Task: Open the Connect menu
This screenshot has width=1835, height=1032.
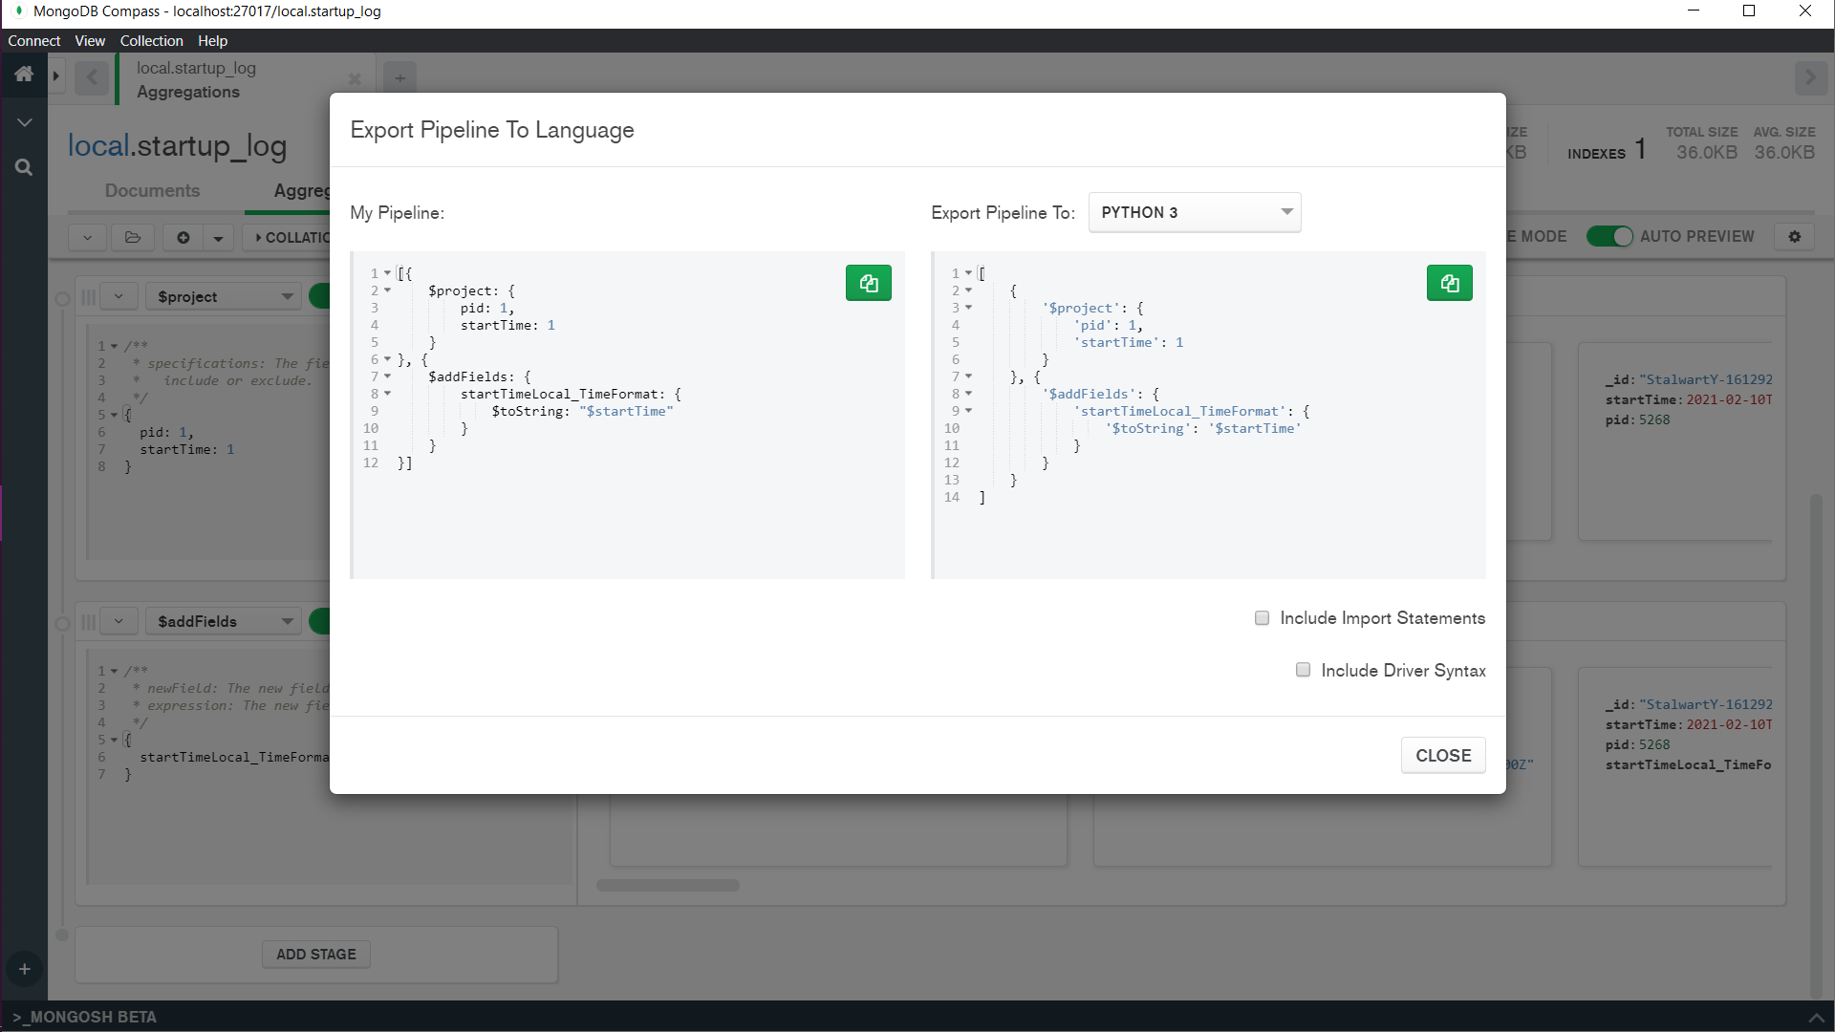Action: (34, 41)
